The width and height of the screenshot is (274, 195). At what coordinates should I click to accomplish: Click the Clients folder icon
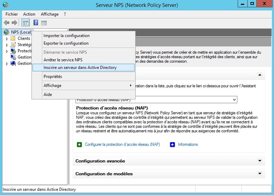(13, 38)
